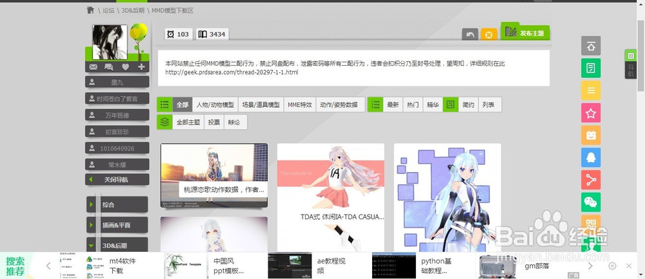Open the 导航 grid side tab

[630, 64]
